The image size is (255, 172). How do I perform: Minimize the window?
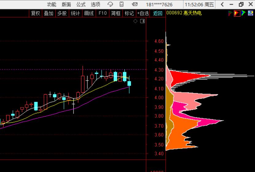tap(231, 5)
